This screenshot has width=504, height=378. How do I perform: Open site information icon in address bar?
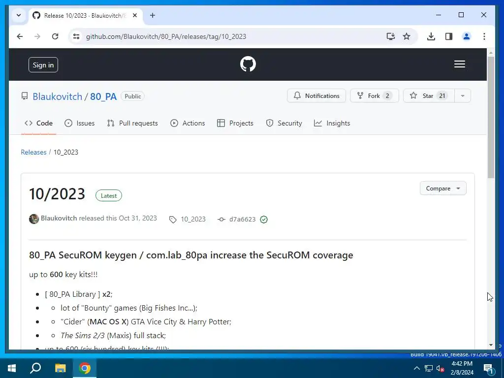[76, 36]
